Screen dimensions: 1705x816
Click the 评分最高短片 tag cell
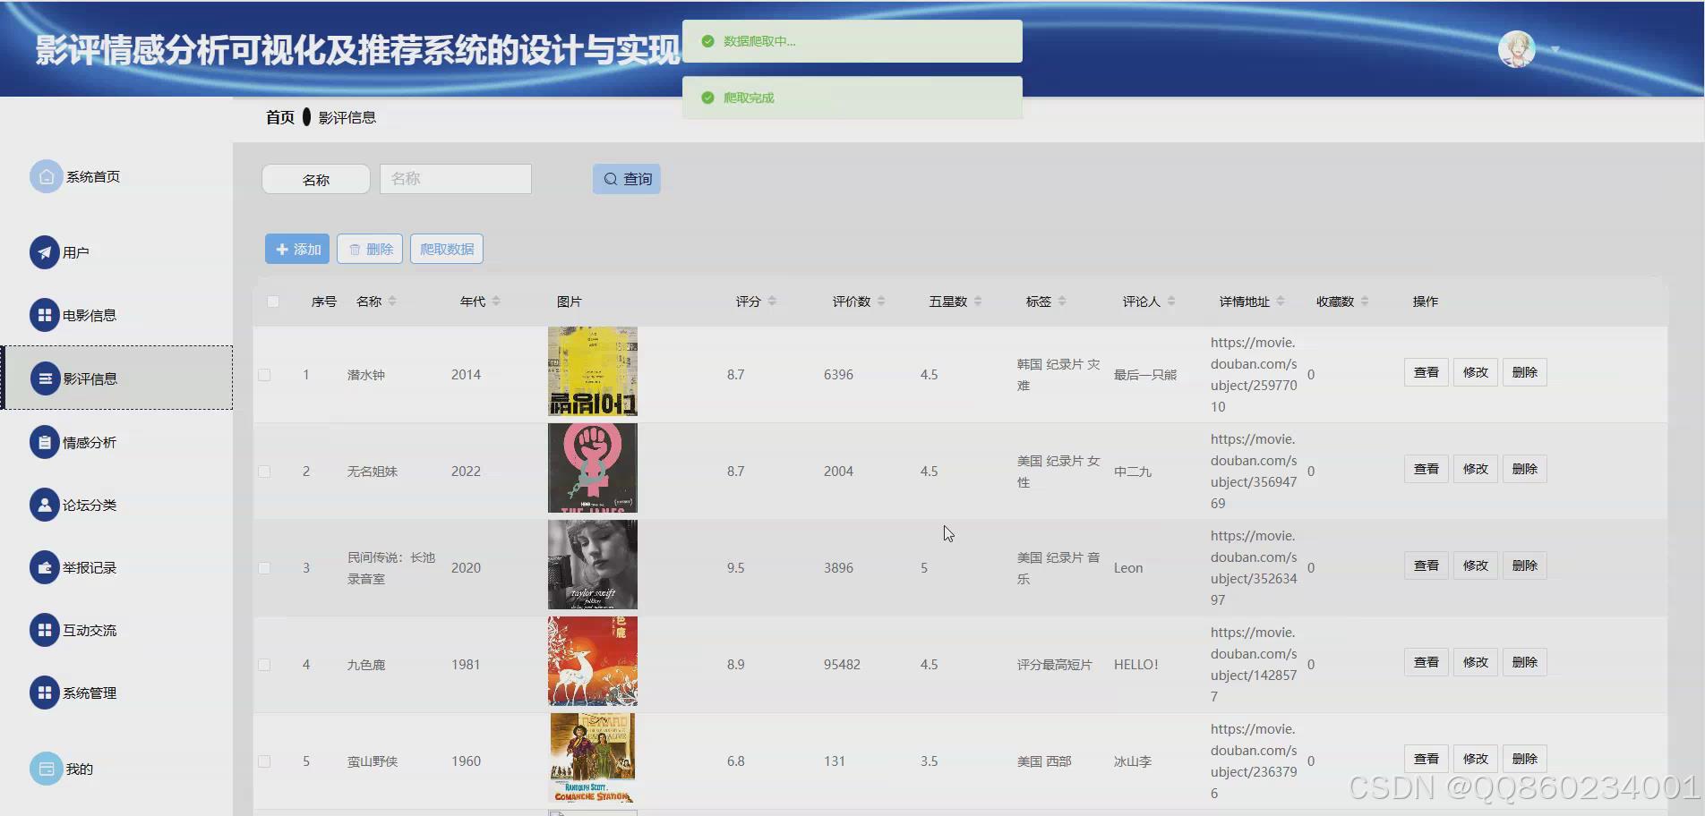tap(1055, 665)
